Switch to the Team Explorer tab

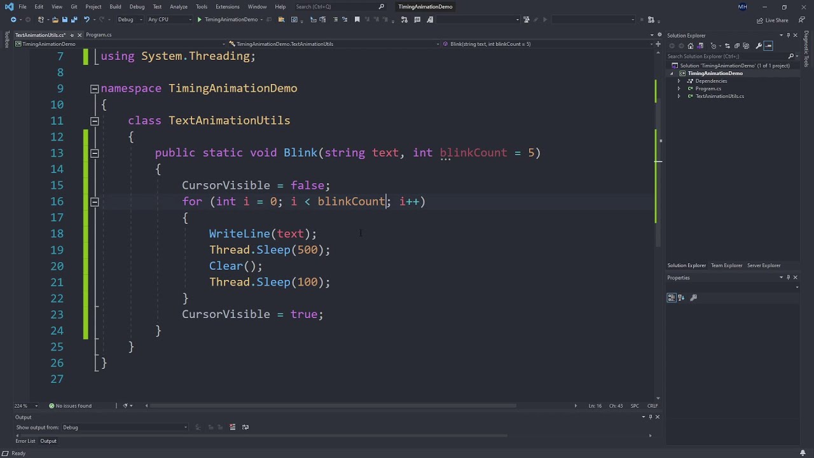726,265
